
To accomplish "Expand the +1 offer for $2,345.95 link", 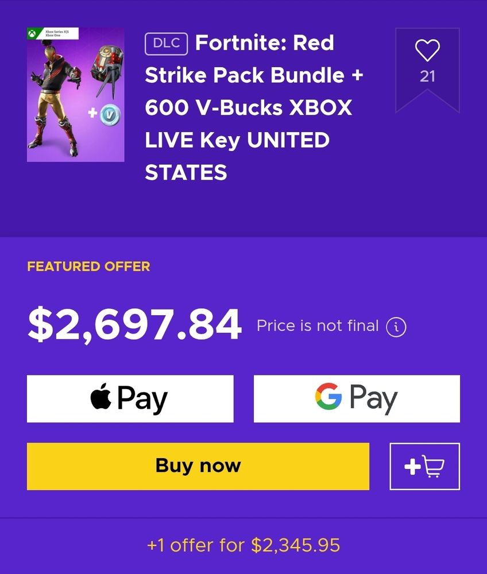I will coord(243,545).
